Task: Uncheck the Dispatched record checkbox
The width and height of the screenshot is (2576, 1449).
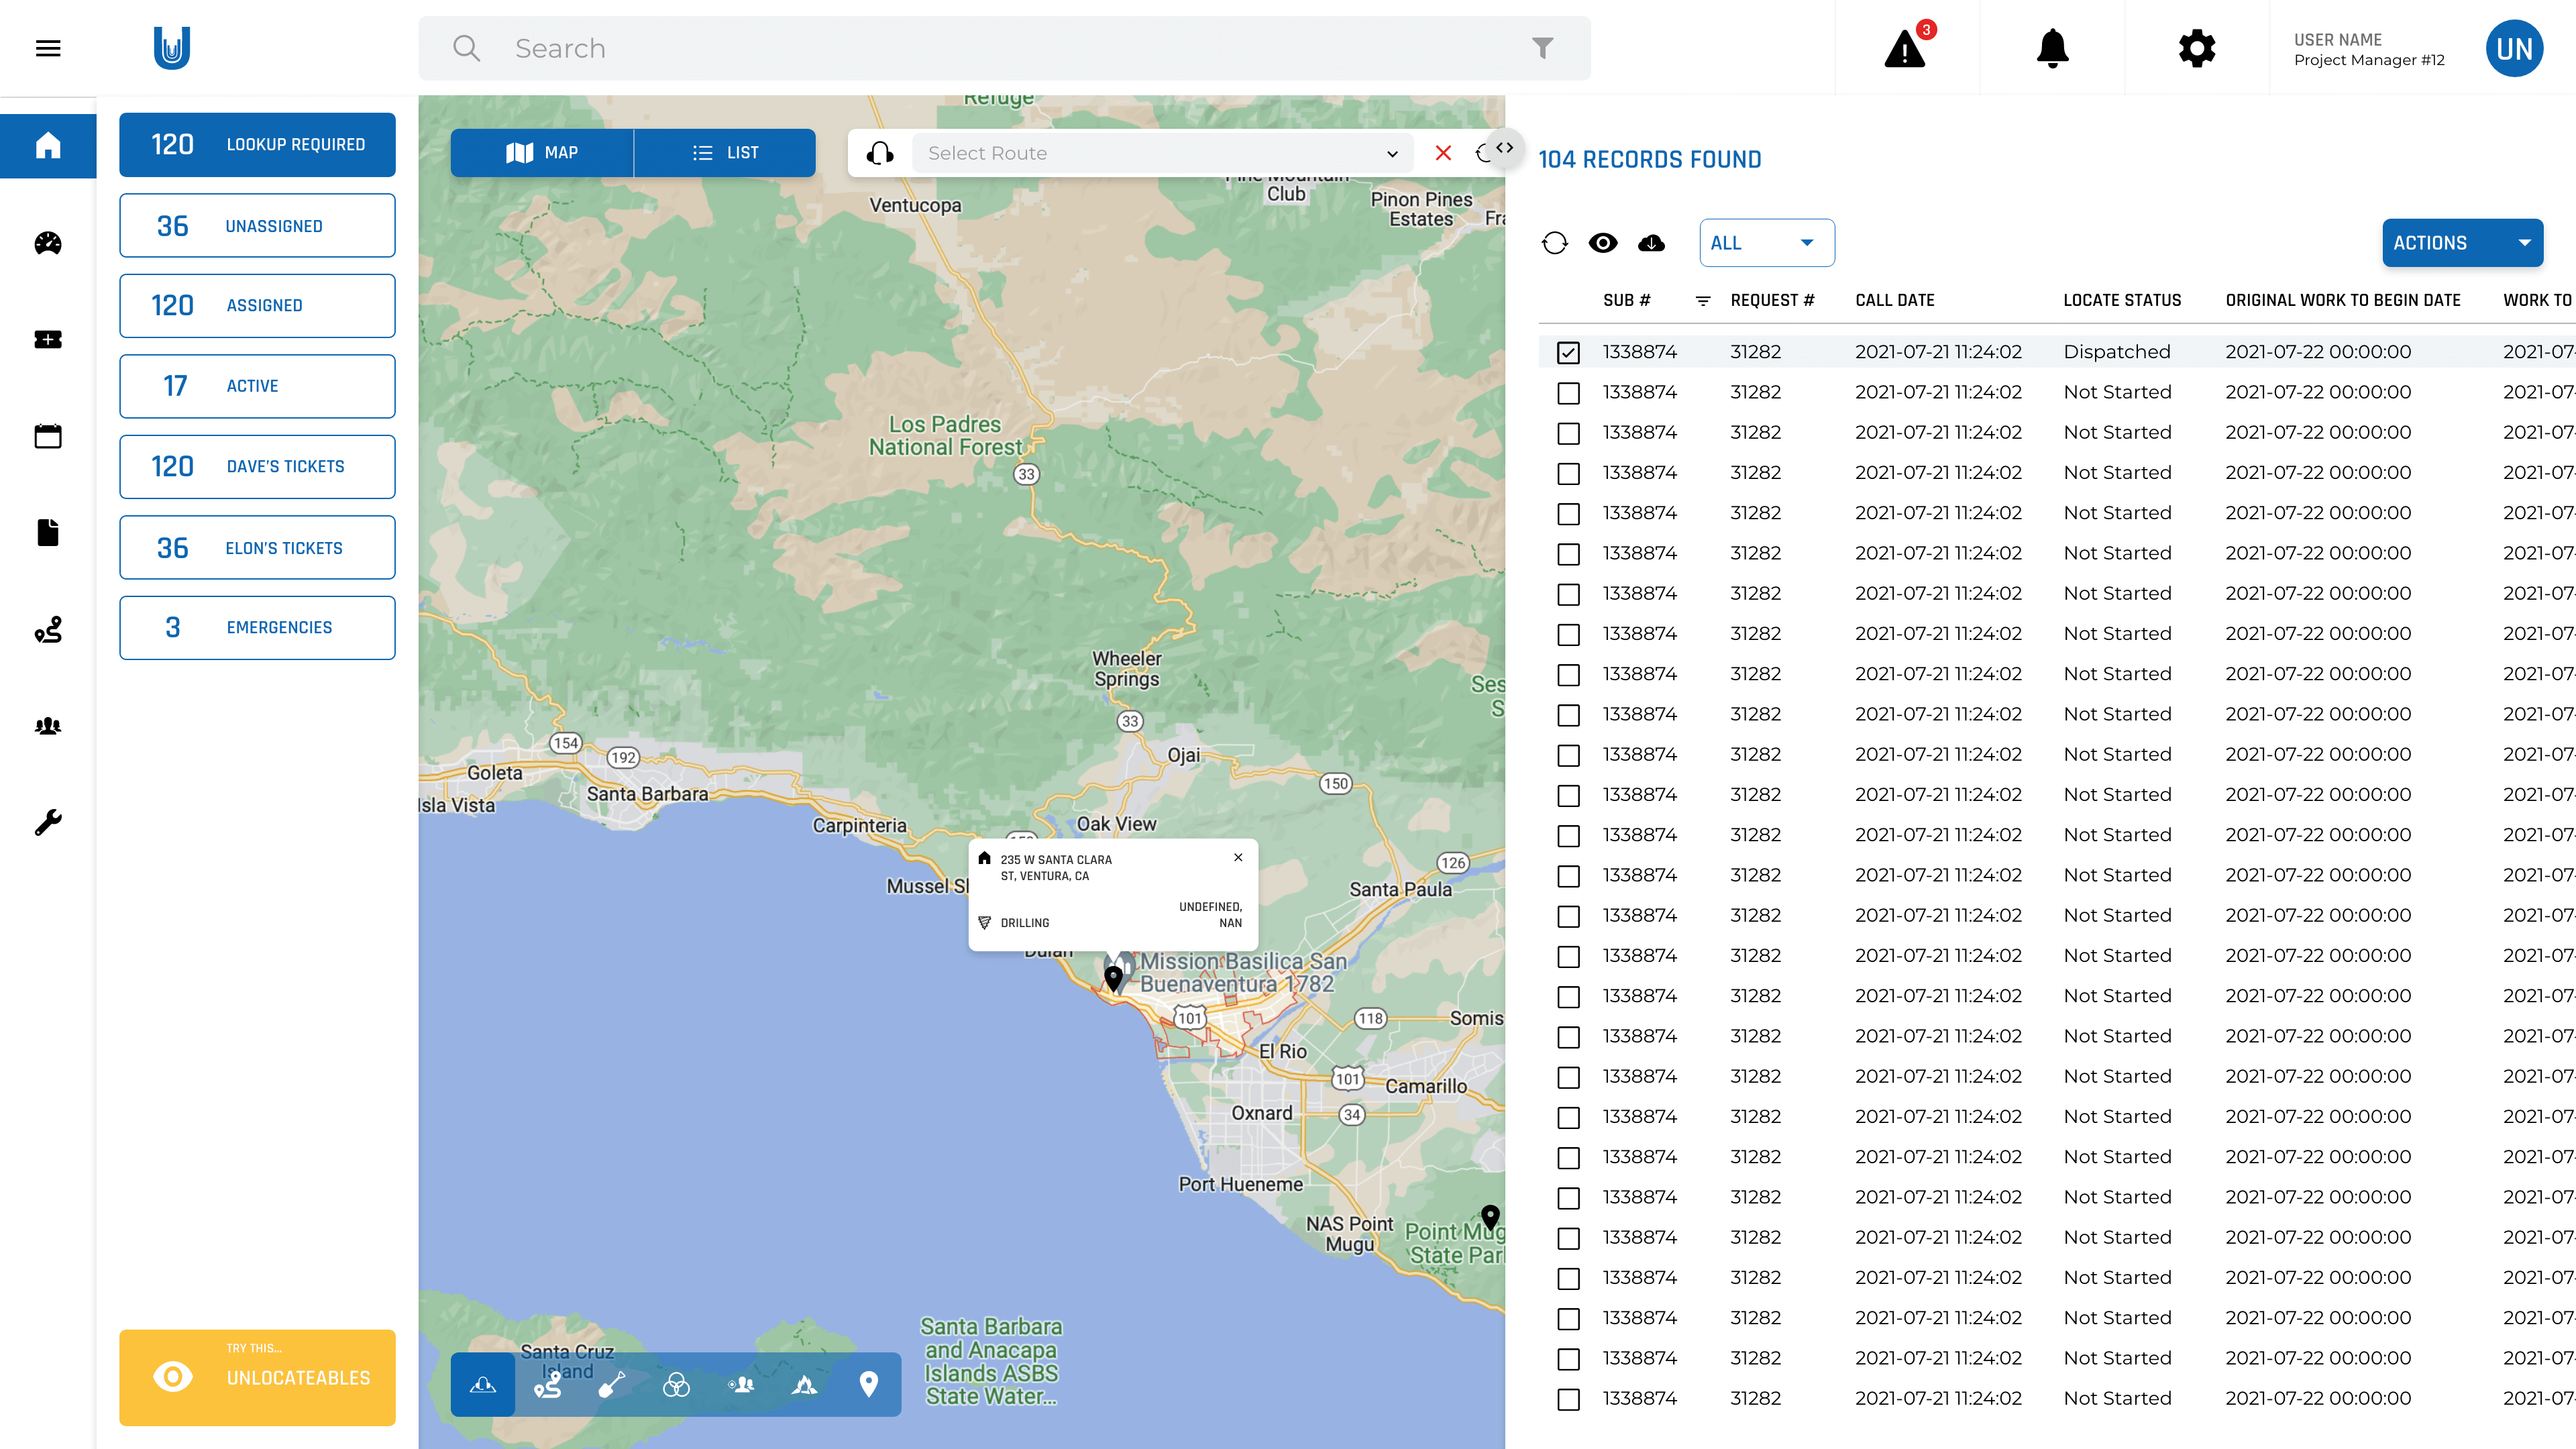Action: coord(1568,352)
